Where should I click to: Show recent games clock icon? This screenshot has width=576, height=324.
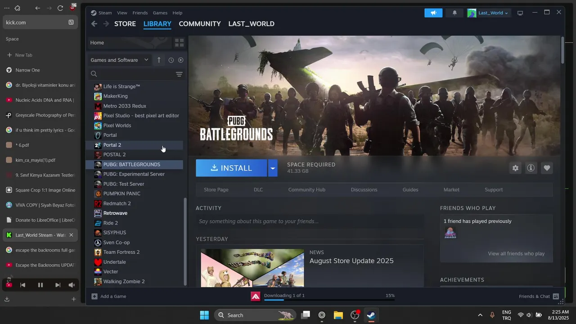tap(171, 60)
